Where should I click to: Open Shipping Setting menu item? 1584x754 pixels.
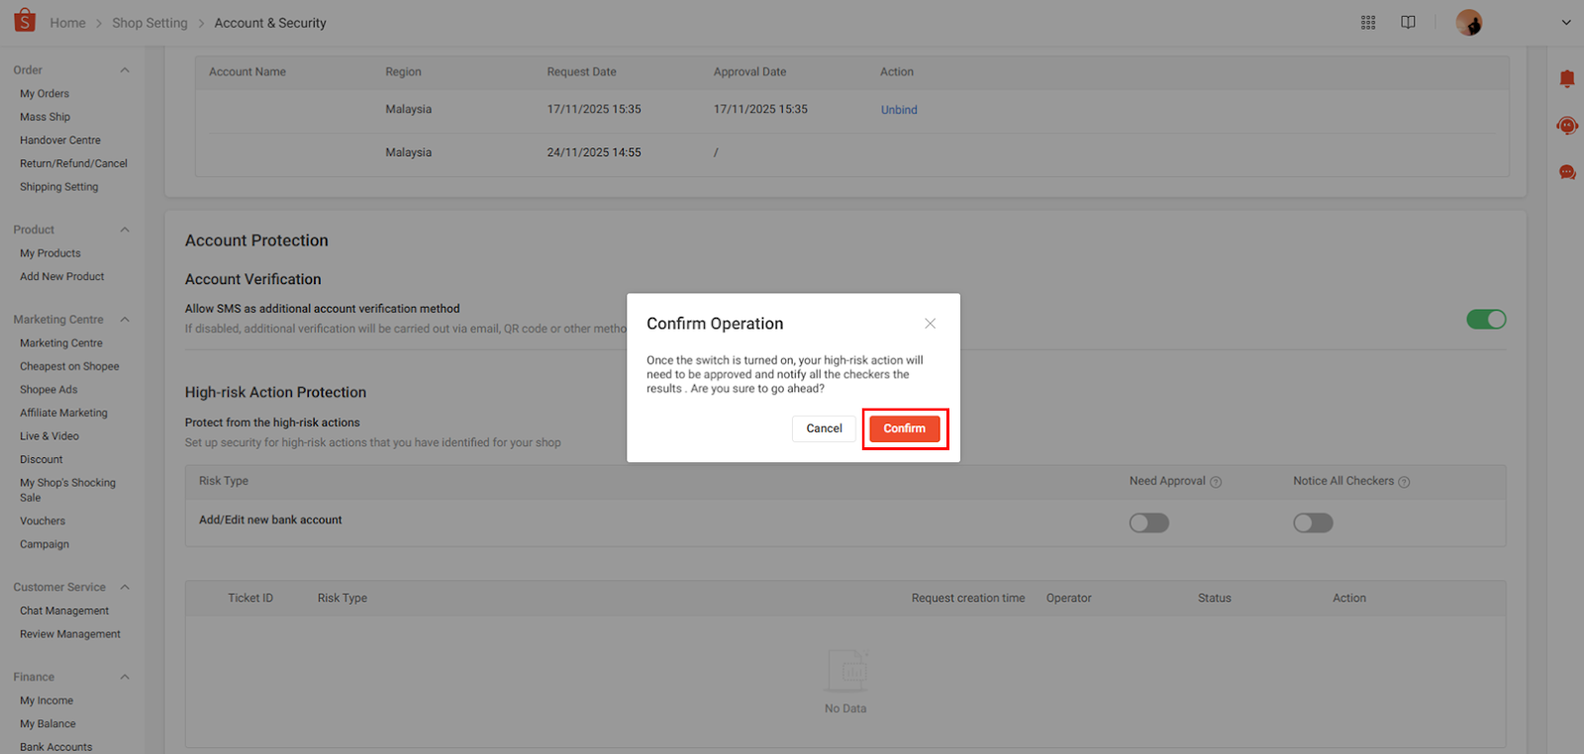click(x=59, y=187)
